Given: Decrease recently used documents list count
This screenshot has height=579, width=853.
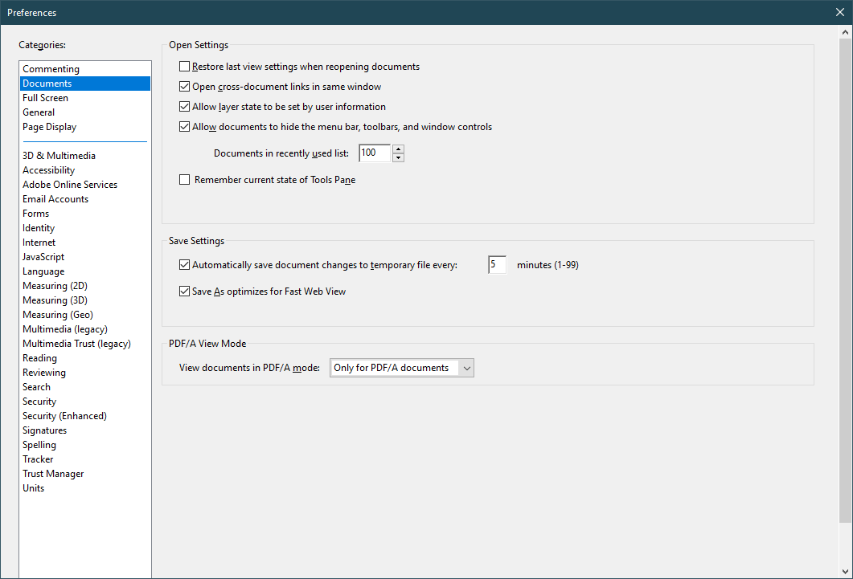Looking at the screenshot, I should pyautogui.click(x=398, y=157).
